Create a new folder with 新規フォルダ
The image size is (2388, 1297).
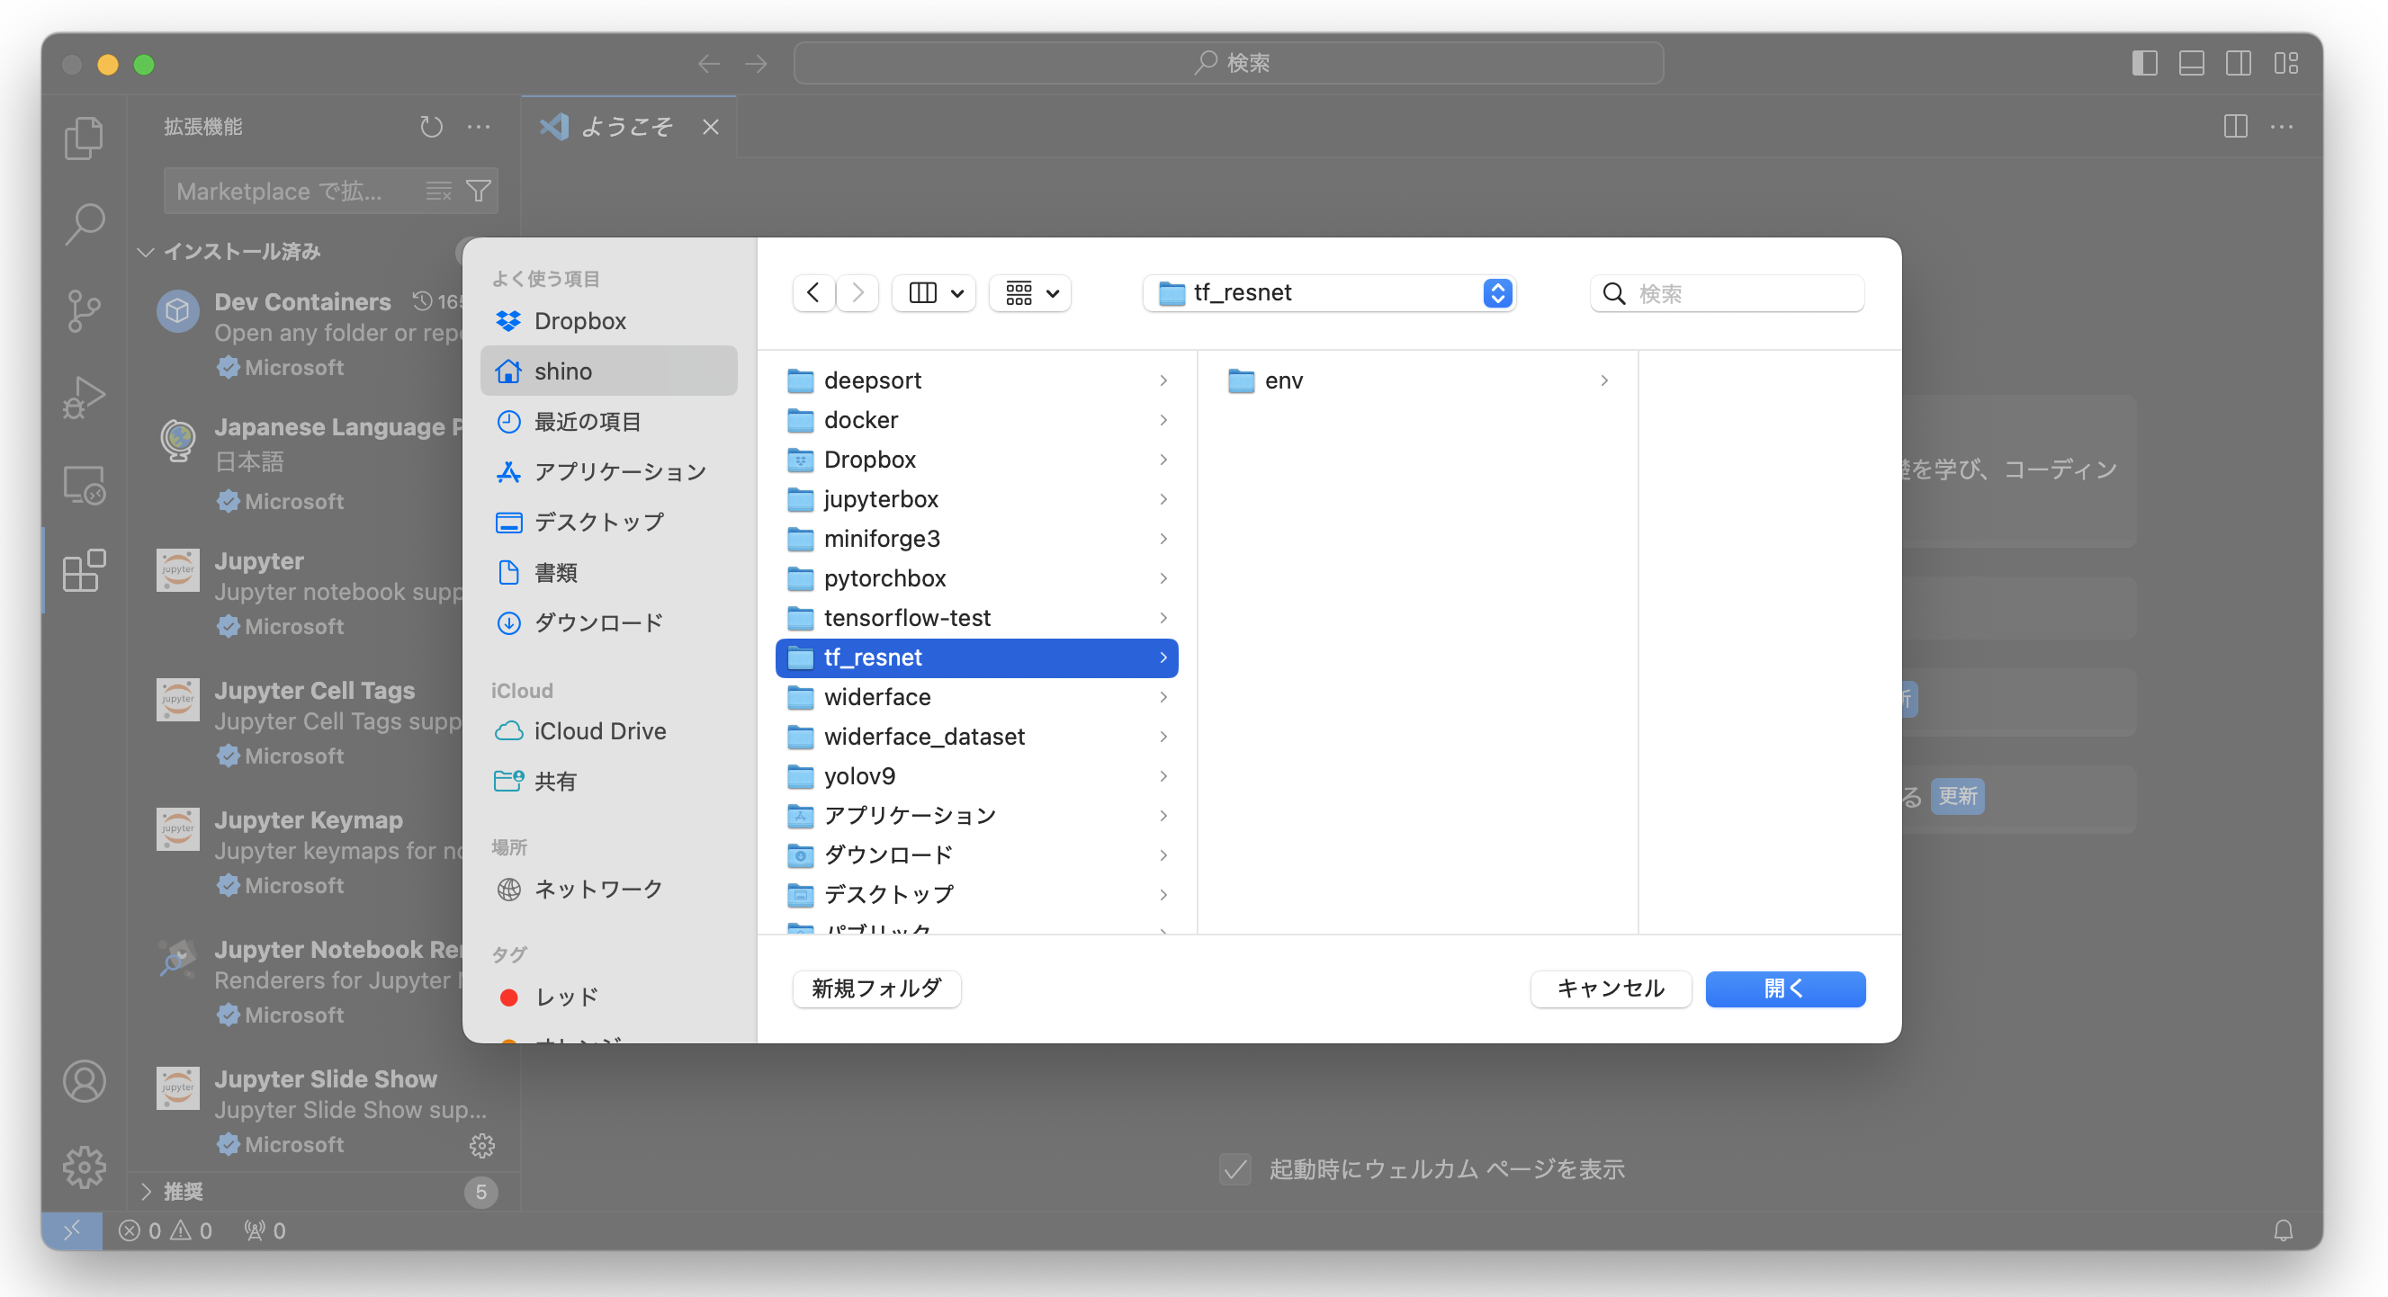click(x=875, y=988)
